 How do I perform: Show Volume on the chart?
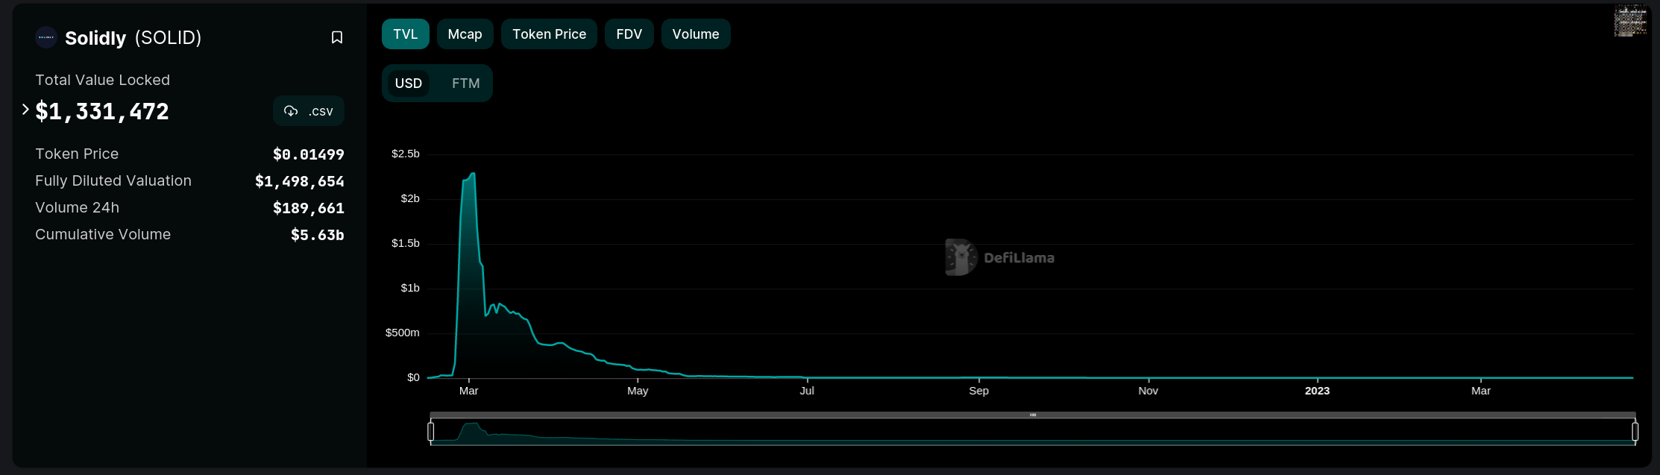(695, 34)
